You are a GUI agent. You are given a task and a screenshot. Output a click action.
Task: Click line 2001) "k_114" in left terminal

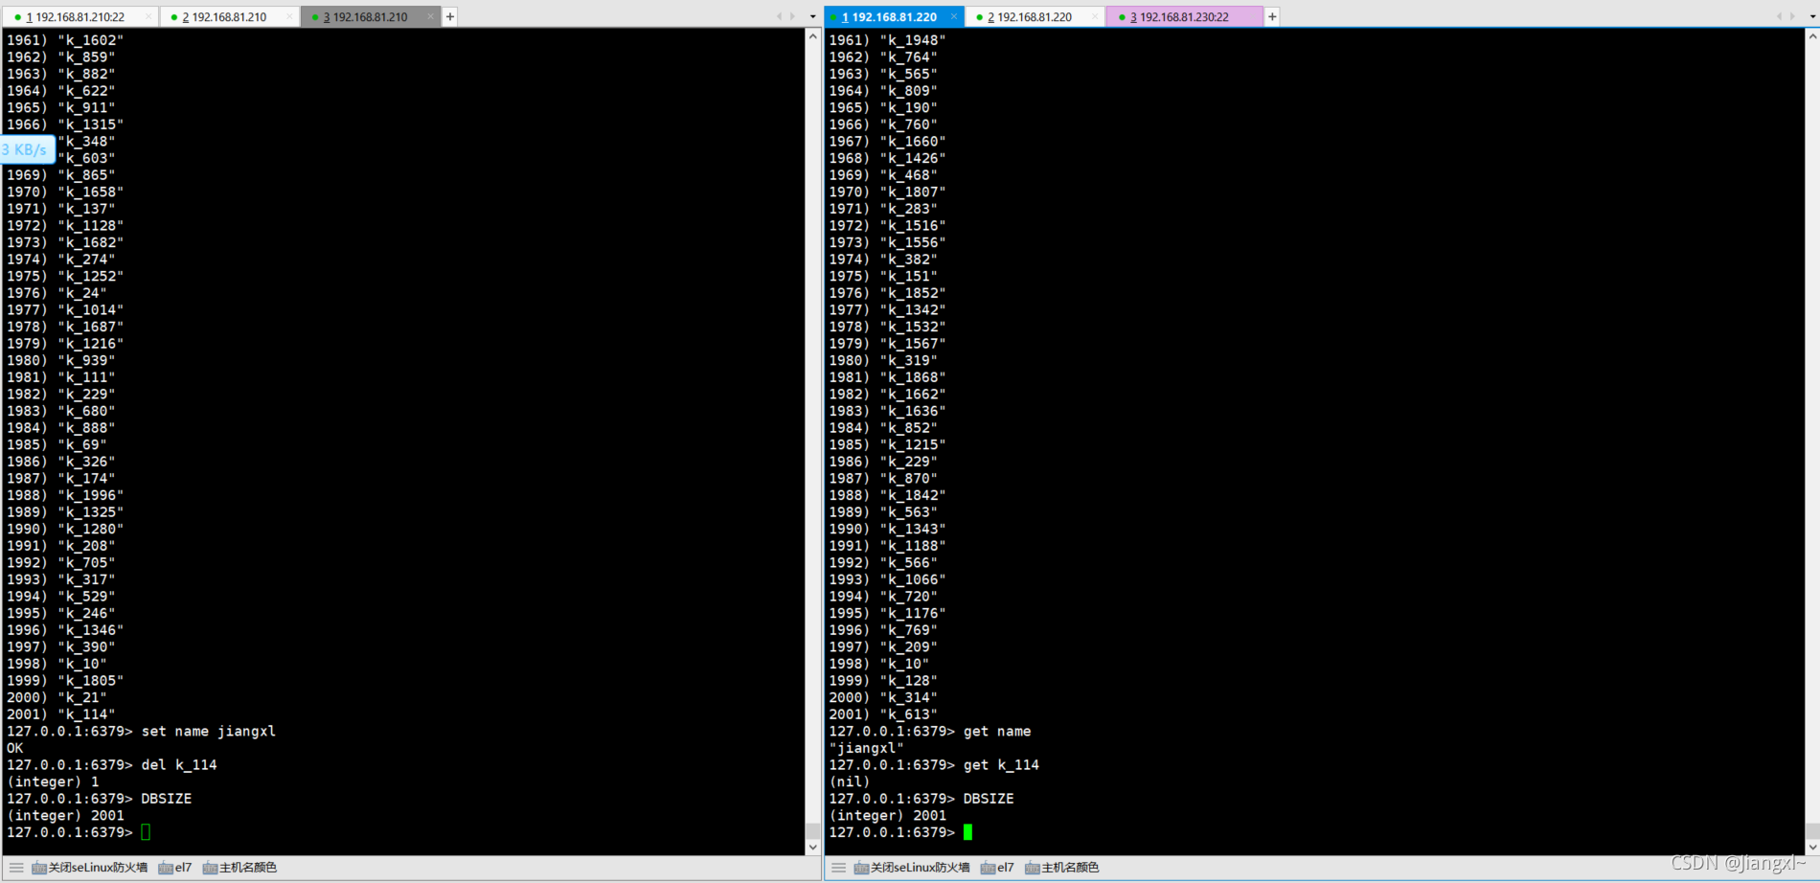(x=60, y=714)
